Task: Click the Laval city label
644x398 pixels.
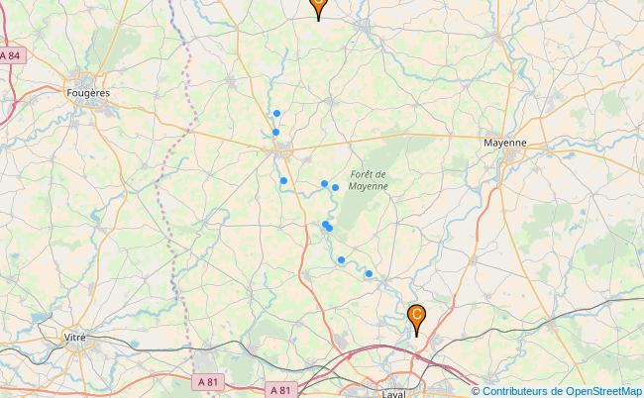Action: tap(393, 394)
